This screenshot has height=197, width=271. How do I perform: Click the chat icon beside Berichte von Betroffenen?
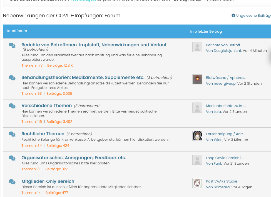pyautogui.click(x=12, y=45)
